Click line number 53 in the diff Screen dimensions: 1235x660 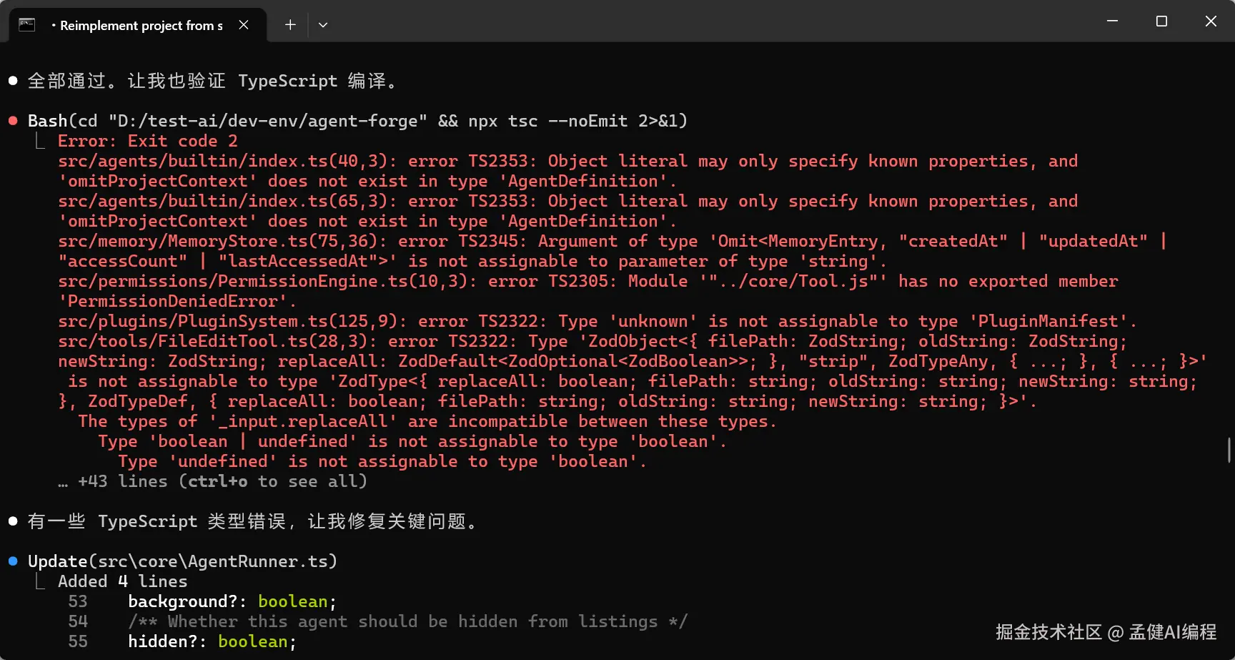tap(78, 601)
